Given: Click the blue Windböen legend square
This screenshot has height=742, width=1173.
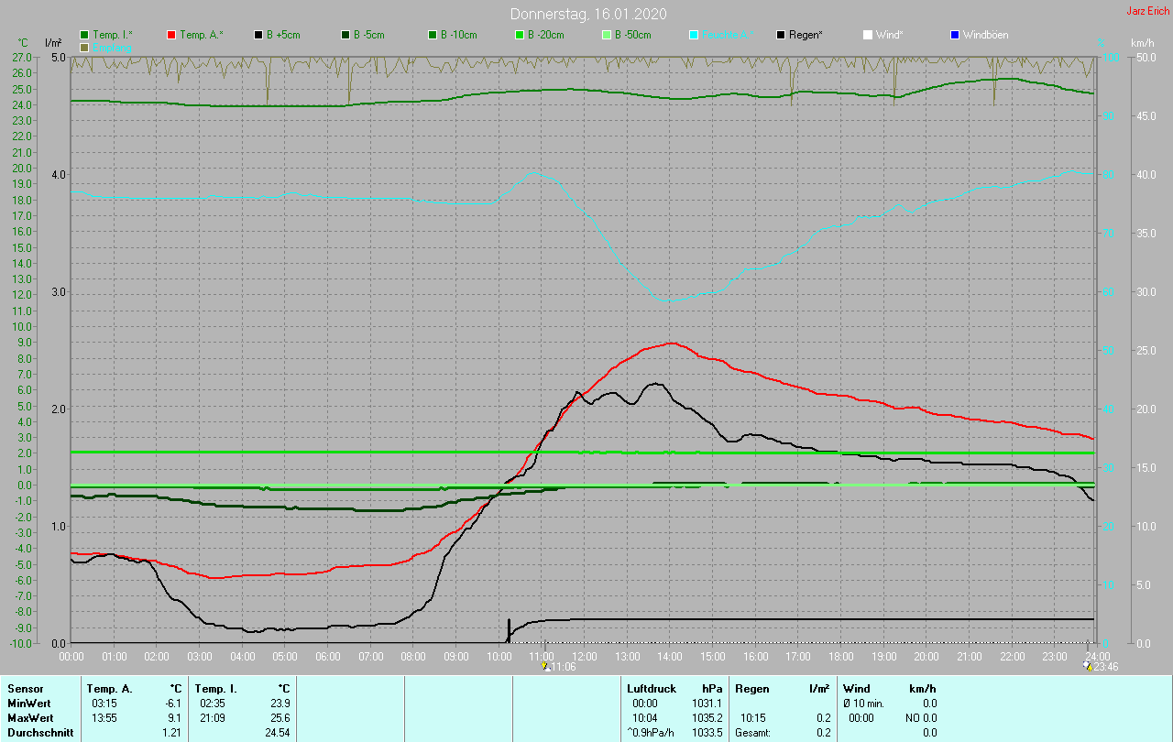Looking at the screenshot, I should [954, 35].
